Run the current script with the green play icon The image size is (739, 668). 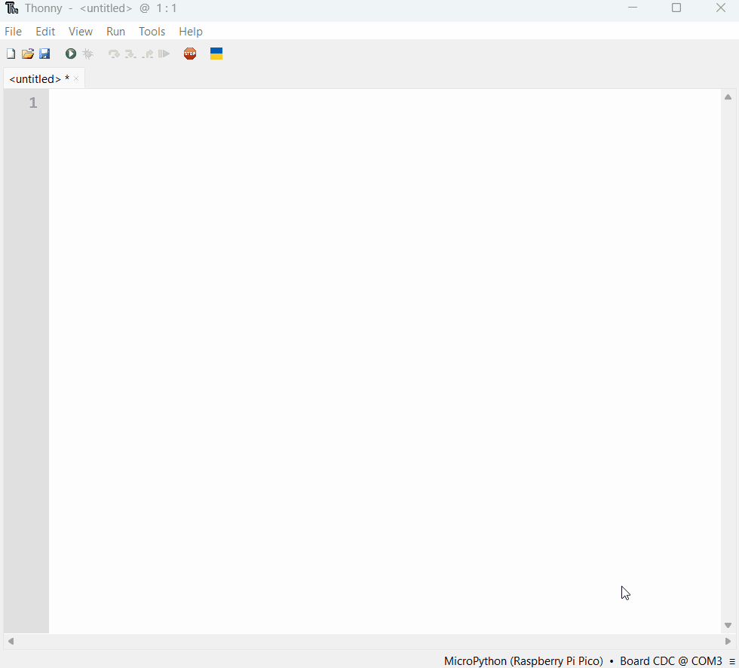71,54
